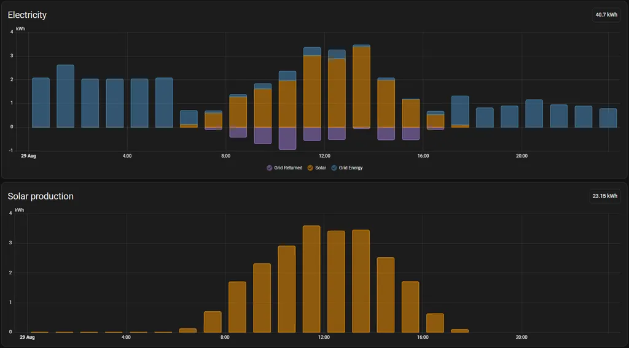This screenshot has height=348, width=629.
Task: Select the first blue bar in Electricity chart
Action: (41, 102)
